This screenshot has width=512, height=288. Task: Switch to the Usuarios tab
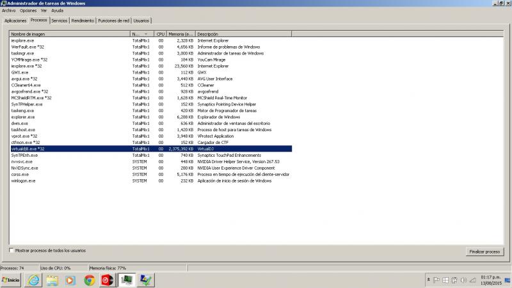(141, 20)
